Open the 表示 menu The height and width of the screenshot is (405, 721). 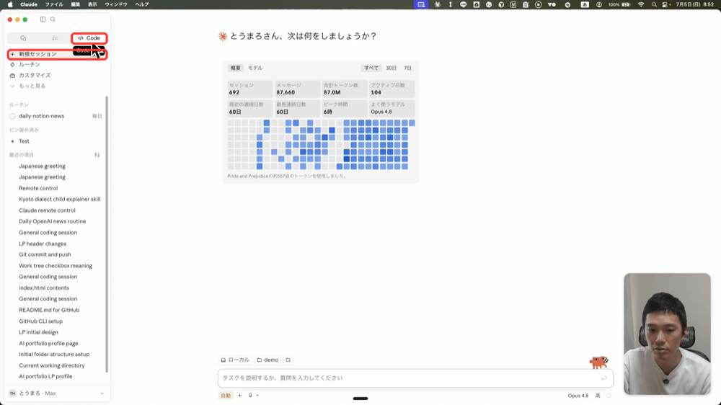click(92, 4)
